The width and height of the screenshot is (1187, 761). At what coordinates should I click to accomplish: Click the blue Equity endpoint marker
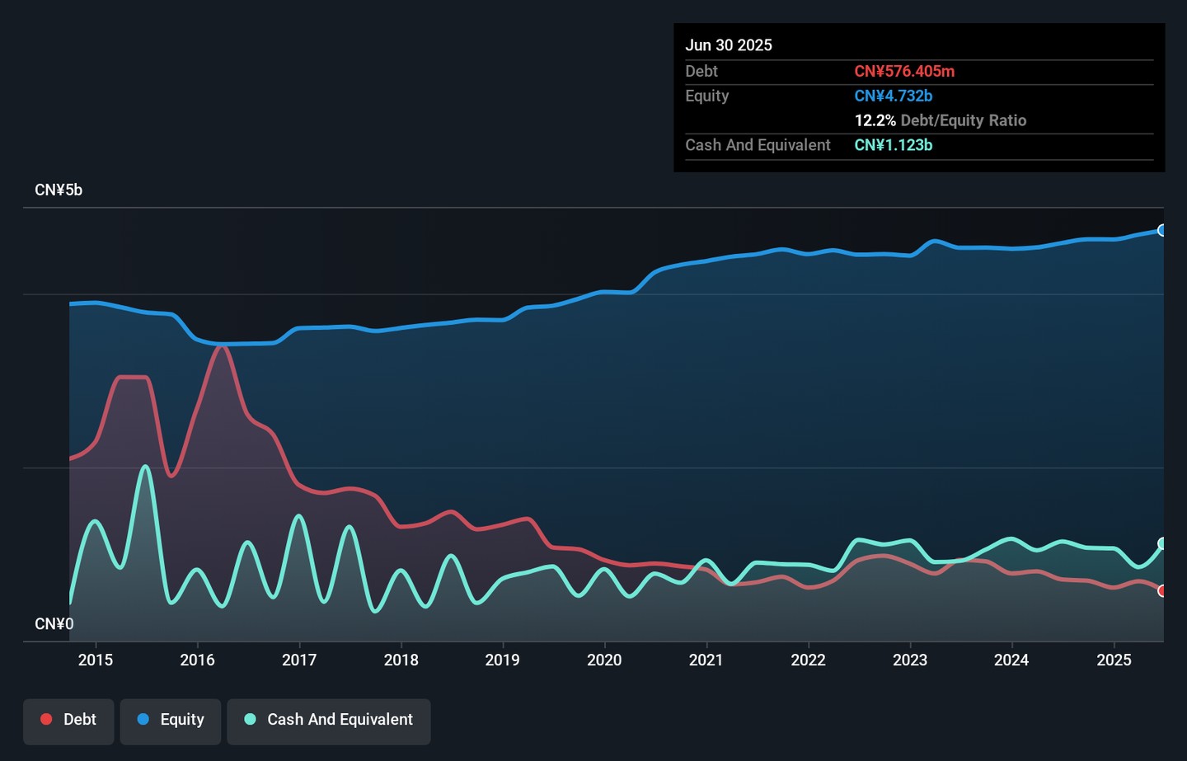tap(1161, 231)
